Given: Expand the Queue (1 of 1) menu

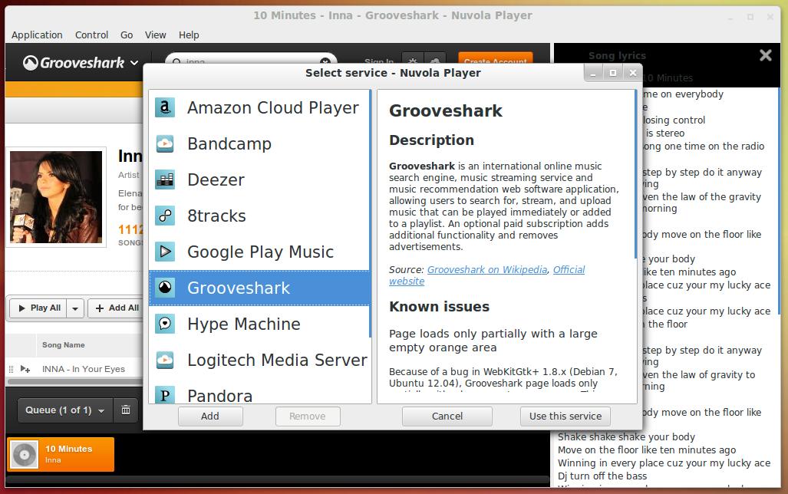Looking at the screenshot, I should (64, 410).
